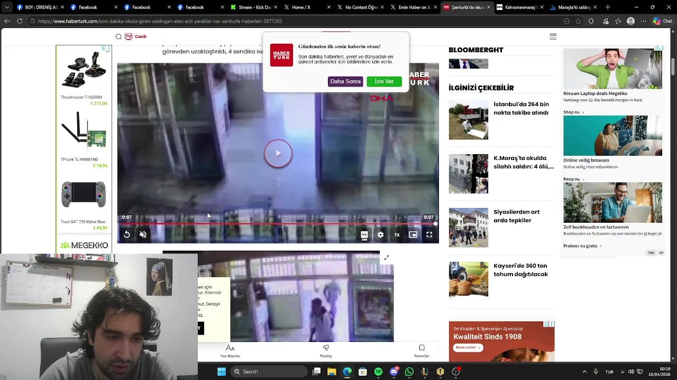Screen dimensions: 677x380
Task: Bookmark this page with the star icon
Action: [579, 21]
